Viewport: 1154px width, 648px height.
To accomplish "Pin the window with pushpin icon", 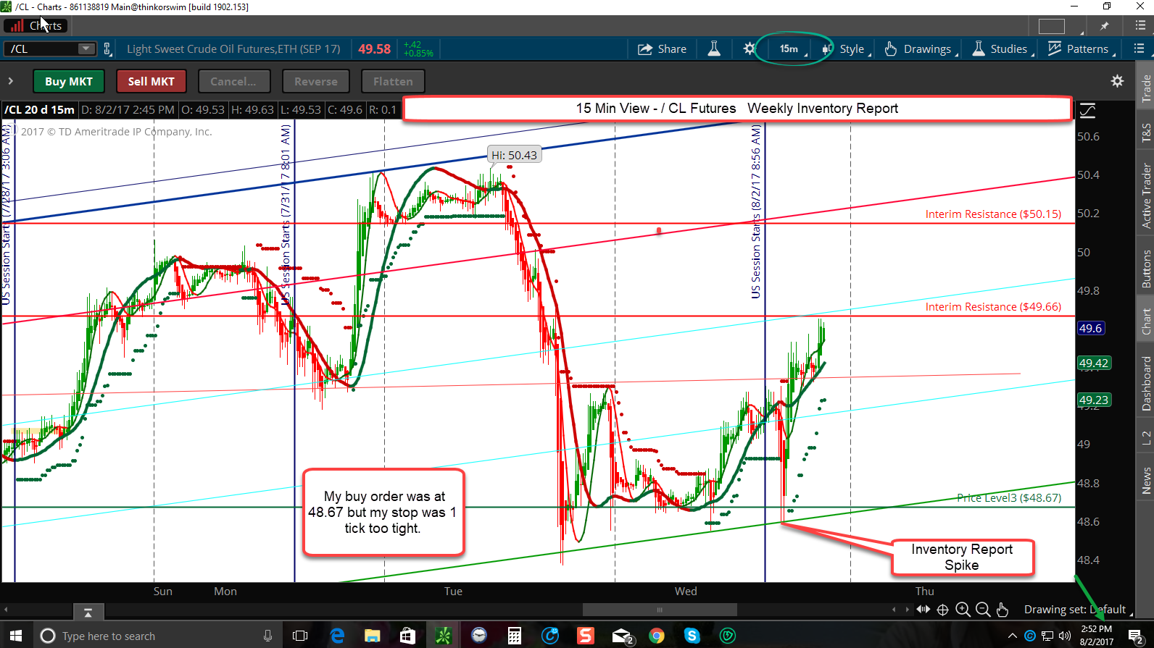I will pyautogui.click(x=1104, y=26).
